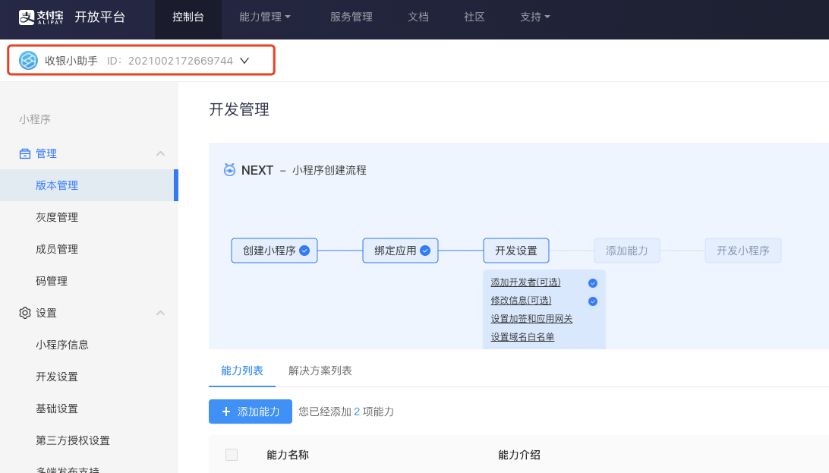
Task: Switch to the 能力列表 tab
Action: tap(242, 371)
